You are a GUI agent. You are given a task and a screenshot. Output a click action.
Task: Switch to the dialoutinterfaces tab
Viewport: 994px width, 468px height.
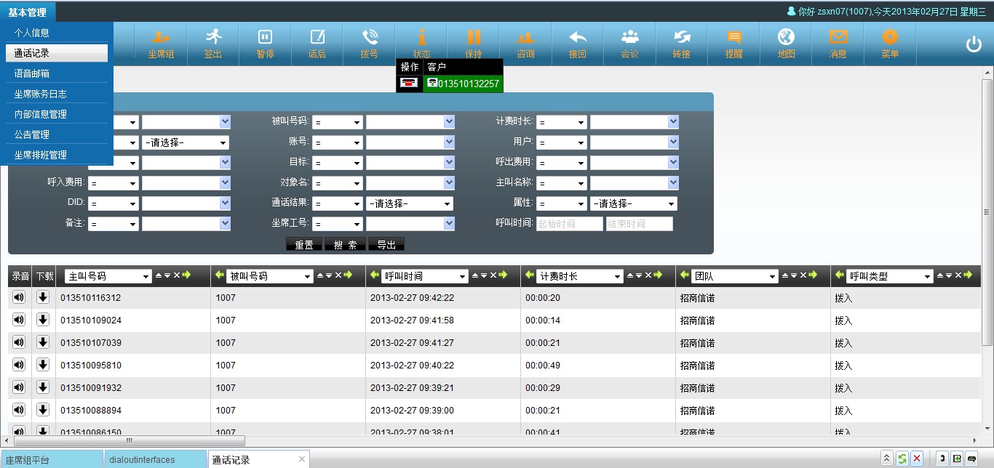[142, 460]
